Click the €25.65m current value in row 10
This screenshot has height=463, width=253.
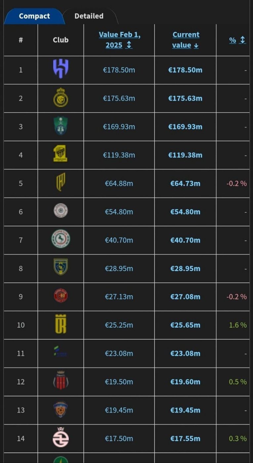[x=185, y=325]
